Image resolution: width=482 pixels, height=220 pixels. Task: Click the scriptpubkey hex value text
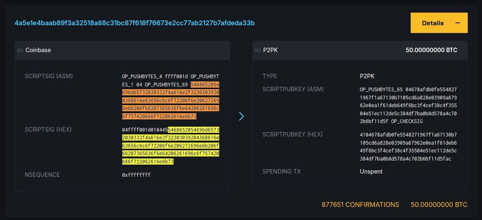tap(408, 147)
